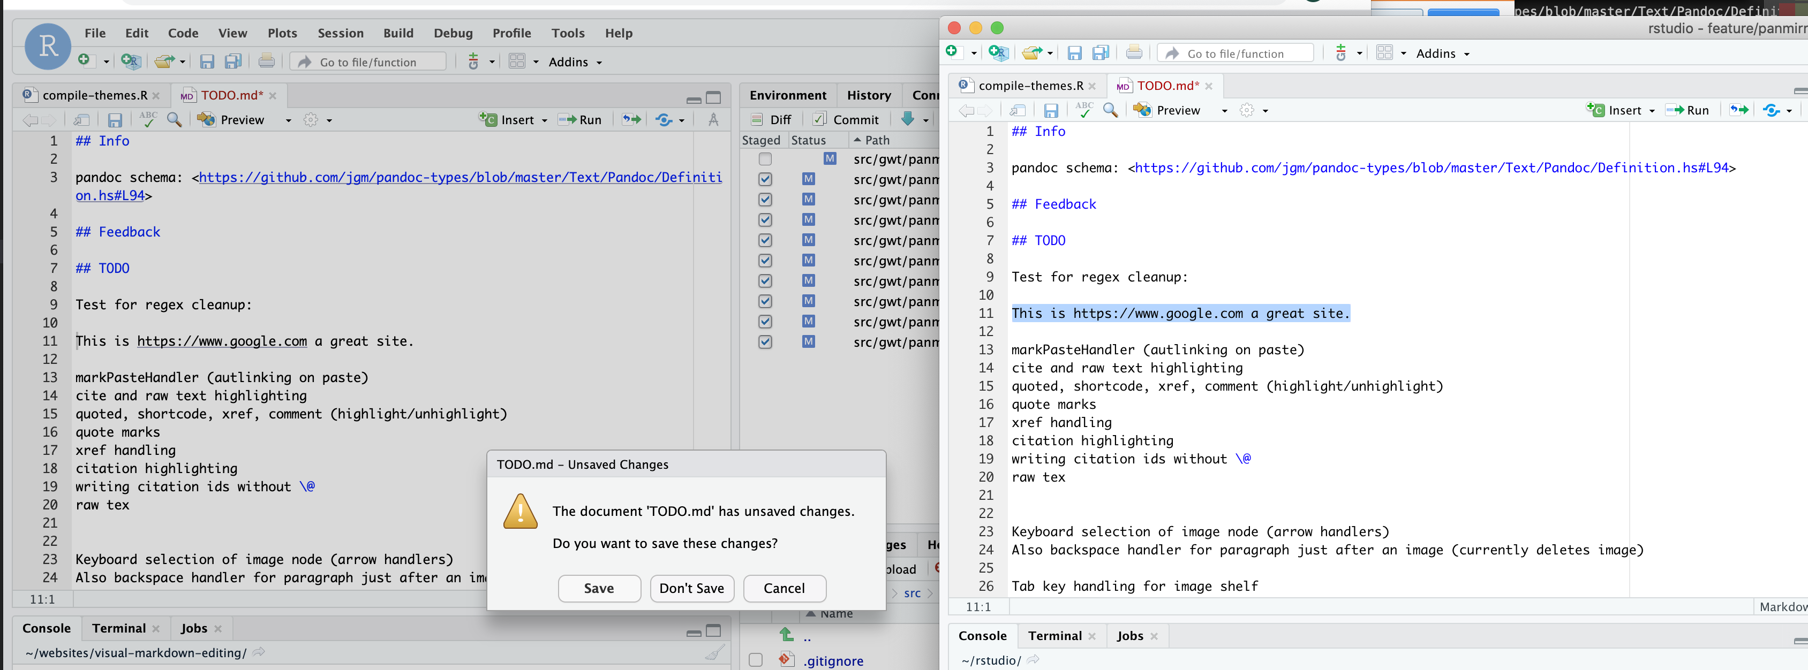Expand the Addins menu
The width and height of the screenshot is (1808, 670).
570,62
